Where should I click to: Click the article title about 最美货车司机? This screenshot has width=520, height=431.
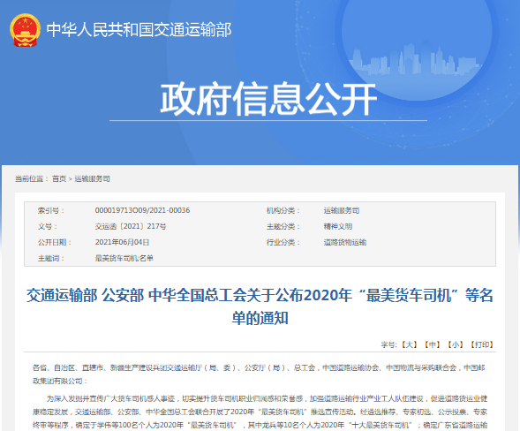(260, 306)
